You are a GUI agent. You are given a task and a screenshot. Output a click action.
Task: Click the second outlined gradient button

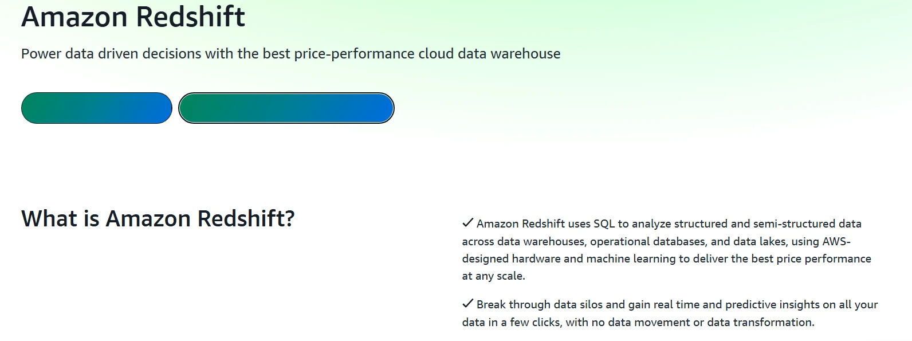(286, 108)
